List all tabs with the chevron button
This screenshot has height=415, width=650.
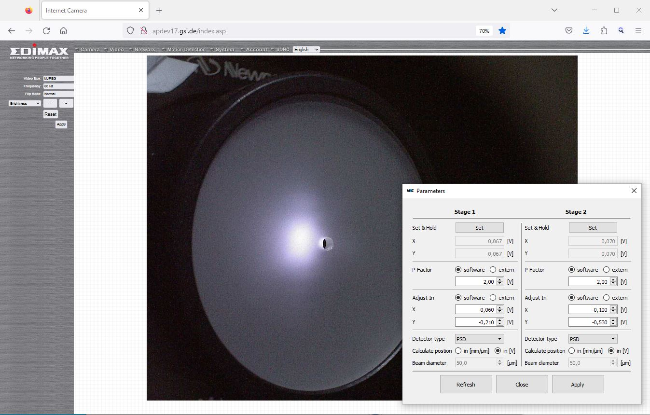pyautogui.click(x=554, y=10)
